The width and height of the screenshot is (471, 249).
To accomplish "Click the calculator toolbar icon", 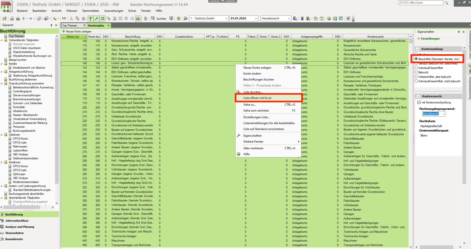I will coord(302,19).
